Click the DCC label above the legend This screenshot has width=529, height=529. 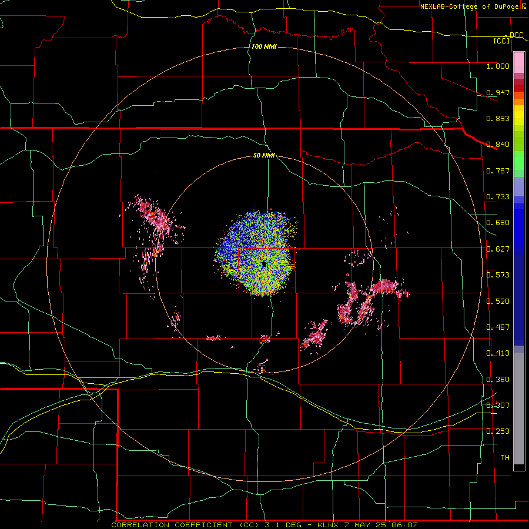516,35
